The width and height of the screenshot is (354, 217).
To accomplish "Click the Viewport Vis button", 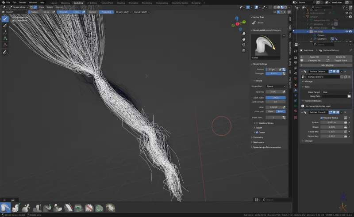I will pos(313,61).
